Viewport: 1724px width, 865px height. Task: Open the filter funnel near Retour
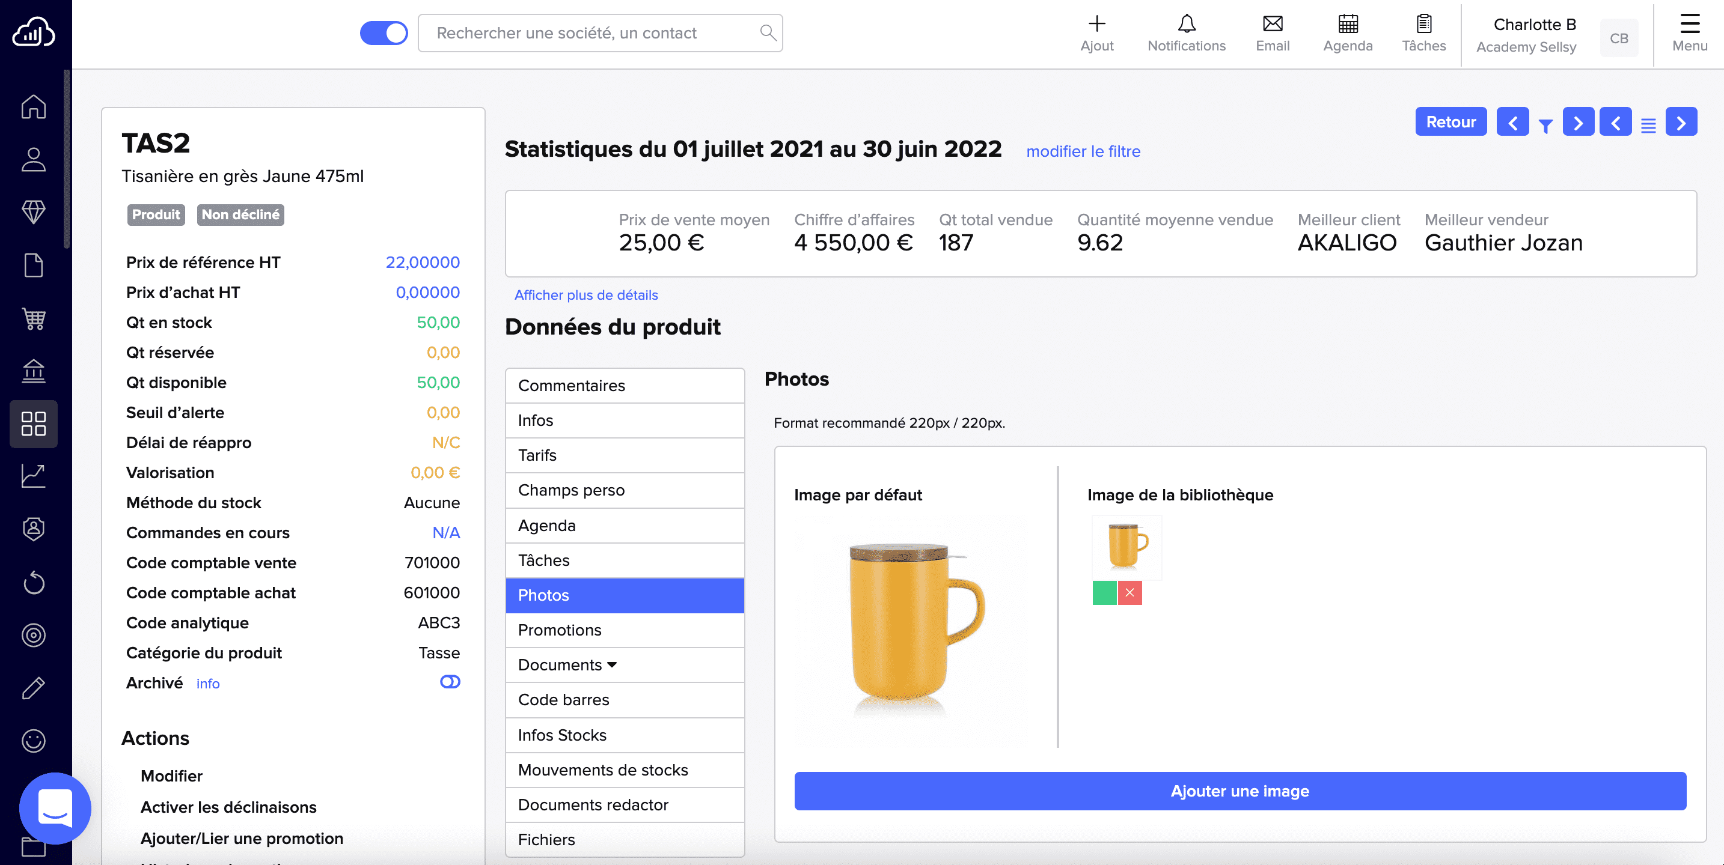[1545, 124]
